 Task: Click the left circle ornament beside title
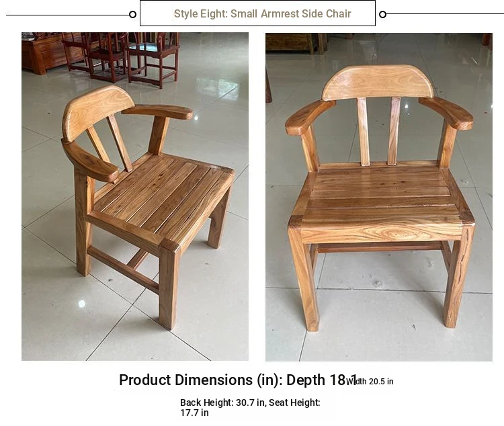(132, 15)
